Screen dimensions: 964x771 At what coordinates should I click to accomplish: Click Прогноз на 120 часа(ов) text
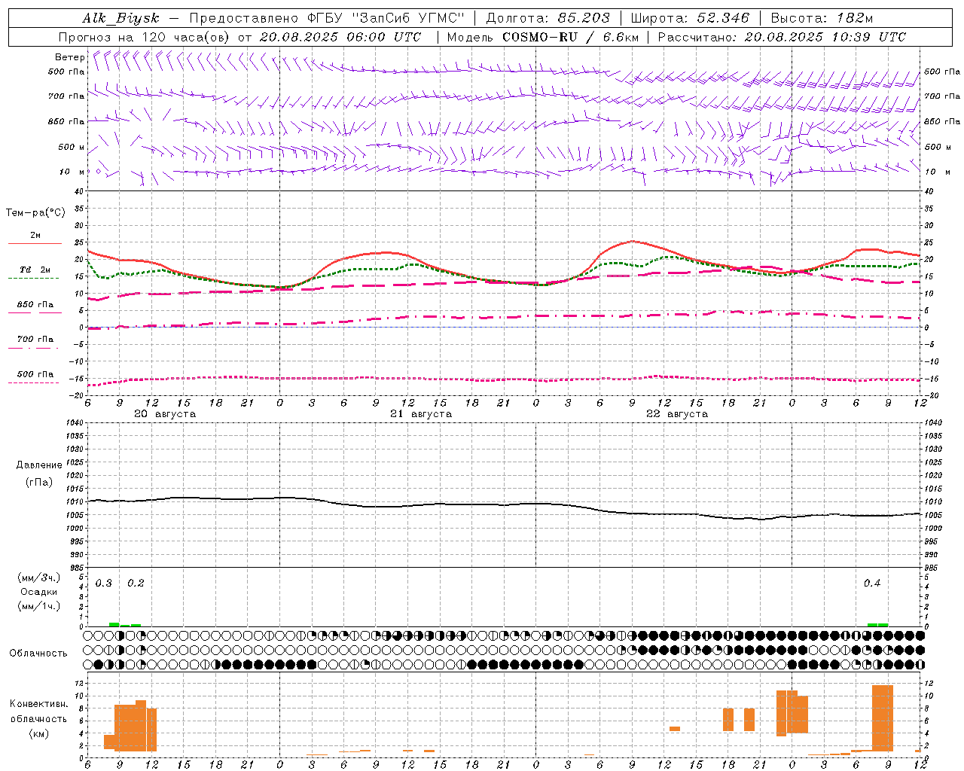pyautogui.click(x=145, y=37)
